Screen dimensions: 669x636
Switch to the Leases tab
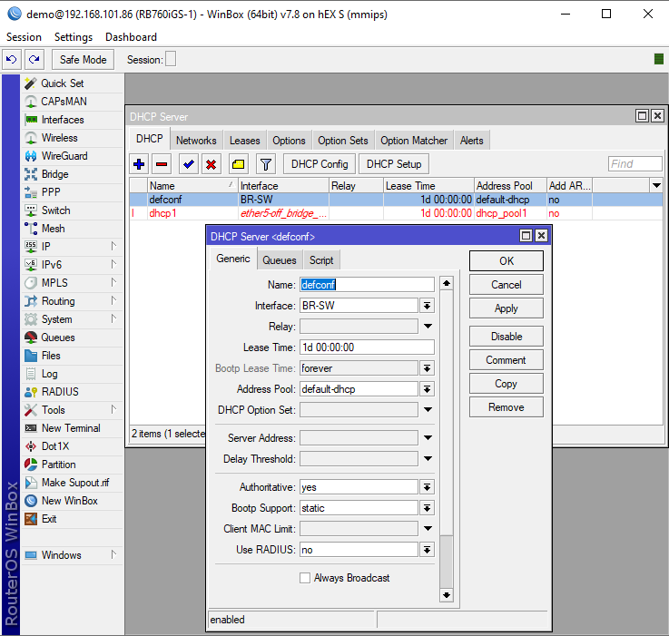(244, 141)
